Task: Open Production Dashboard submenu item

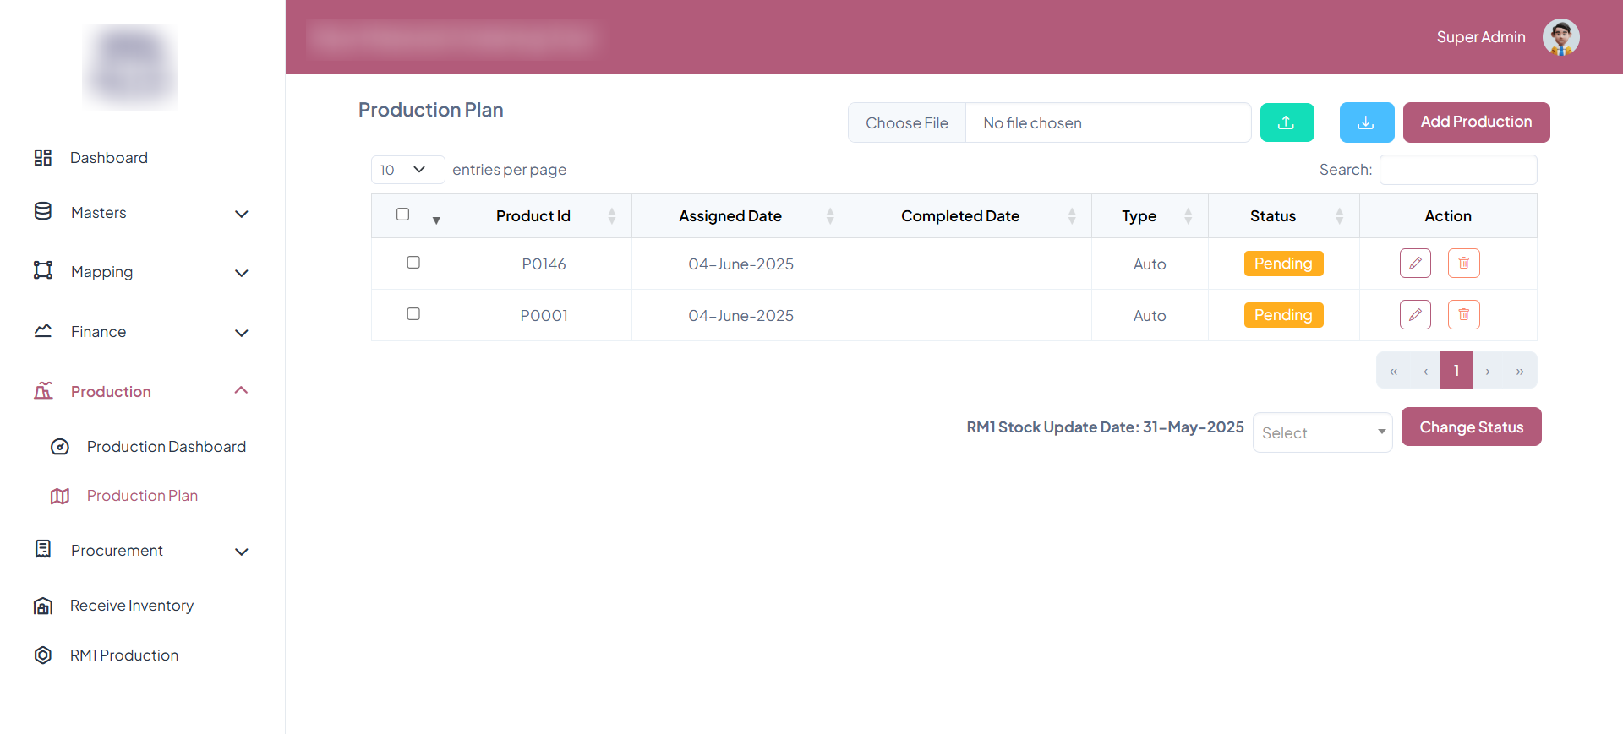Action: click(x=167, y=447)
